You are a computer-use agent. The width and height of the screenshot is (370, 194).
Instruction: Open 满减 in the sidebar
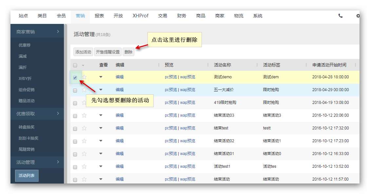tap(23, 56)
